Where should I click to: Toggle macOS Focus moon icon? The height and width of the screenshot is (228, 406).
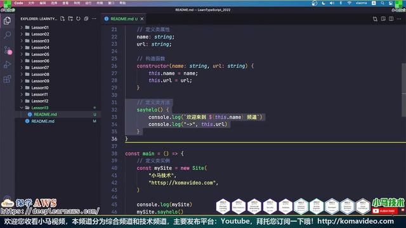tap(324, 3)
